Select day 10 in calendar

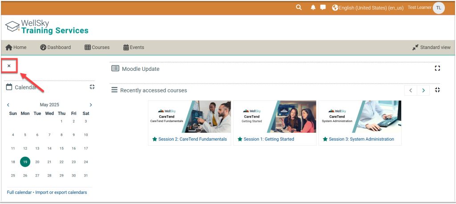pos(86,135)
